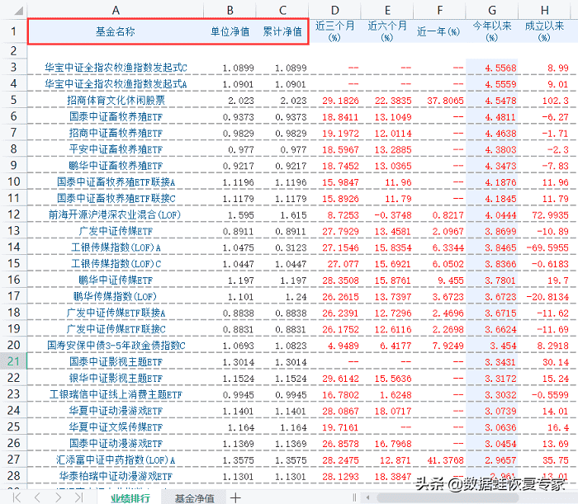Select cell 招商中证畜牧养殖ETF
This screenshot has width=578, height=504.
116,133
